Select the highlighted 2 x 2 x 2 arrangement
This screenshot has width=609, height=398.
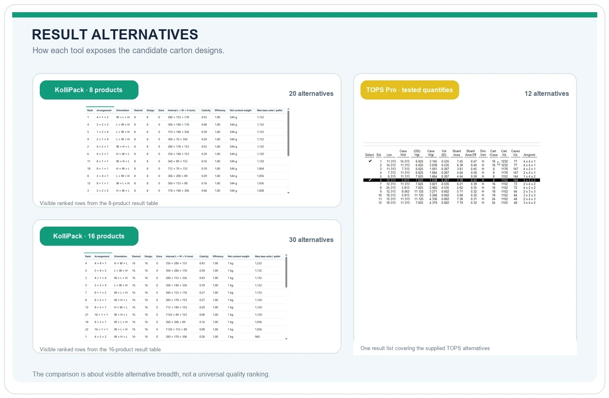(x=529, y=180)
